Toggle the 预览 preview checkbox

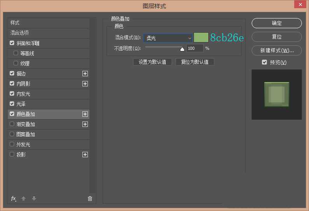pyautogui.click(x=265, y=62)
